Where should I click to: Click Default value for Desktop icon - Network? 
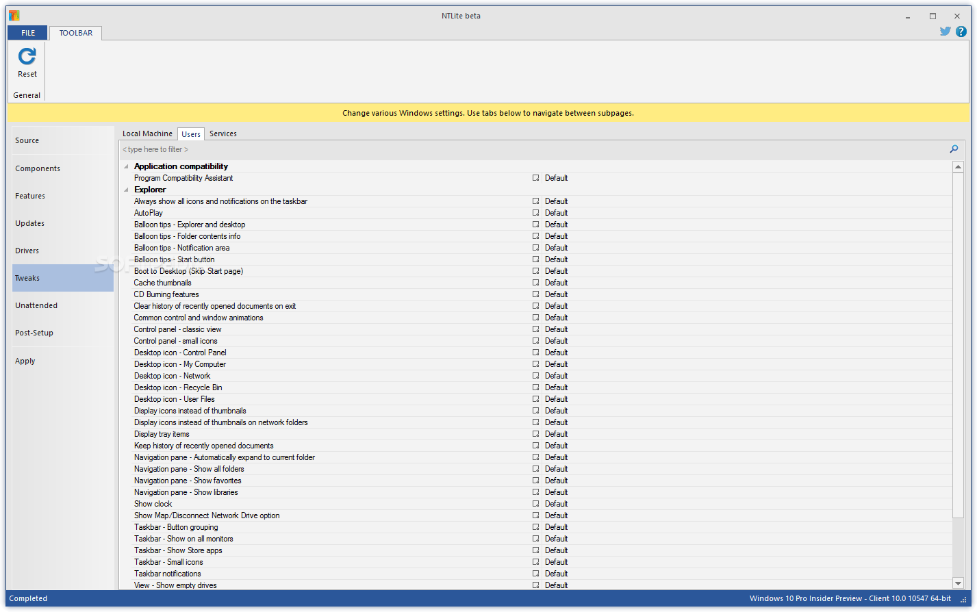556,376
